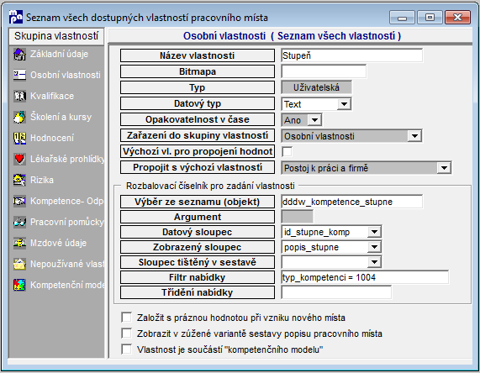Open Zařazení do skupiny vlastností dropdown
The width and height of the screenshot is (480, 373).
pyautogui.click(x=414, y=136)
